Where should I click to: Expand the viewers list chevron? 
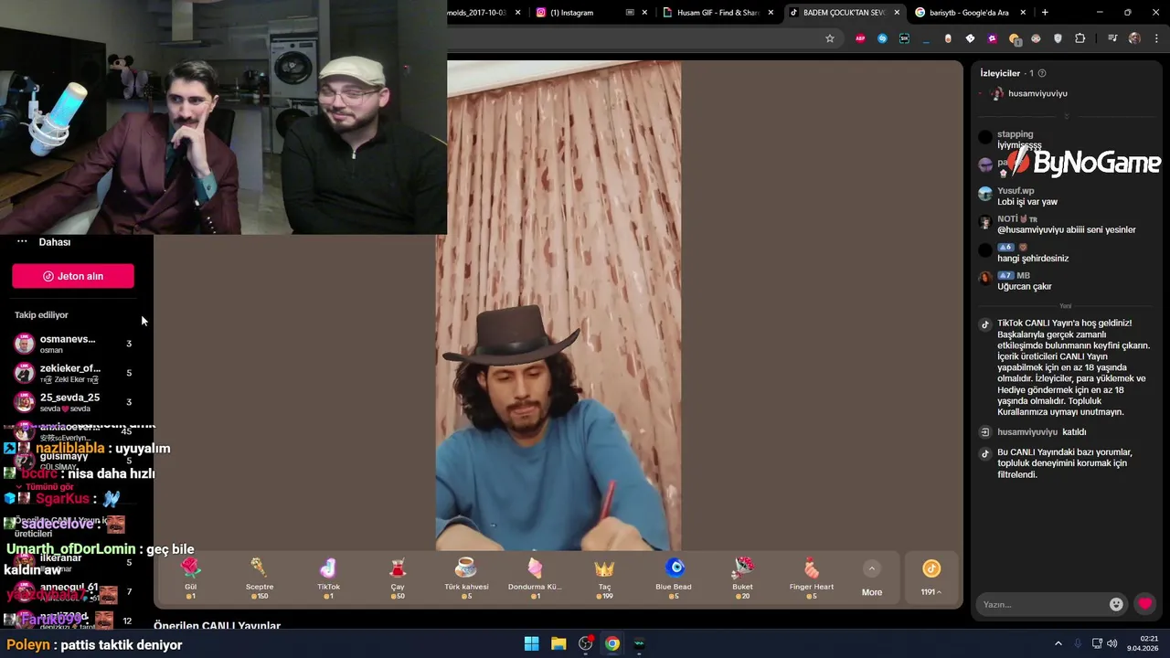[1066, 116]
